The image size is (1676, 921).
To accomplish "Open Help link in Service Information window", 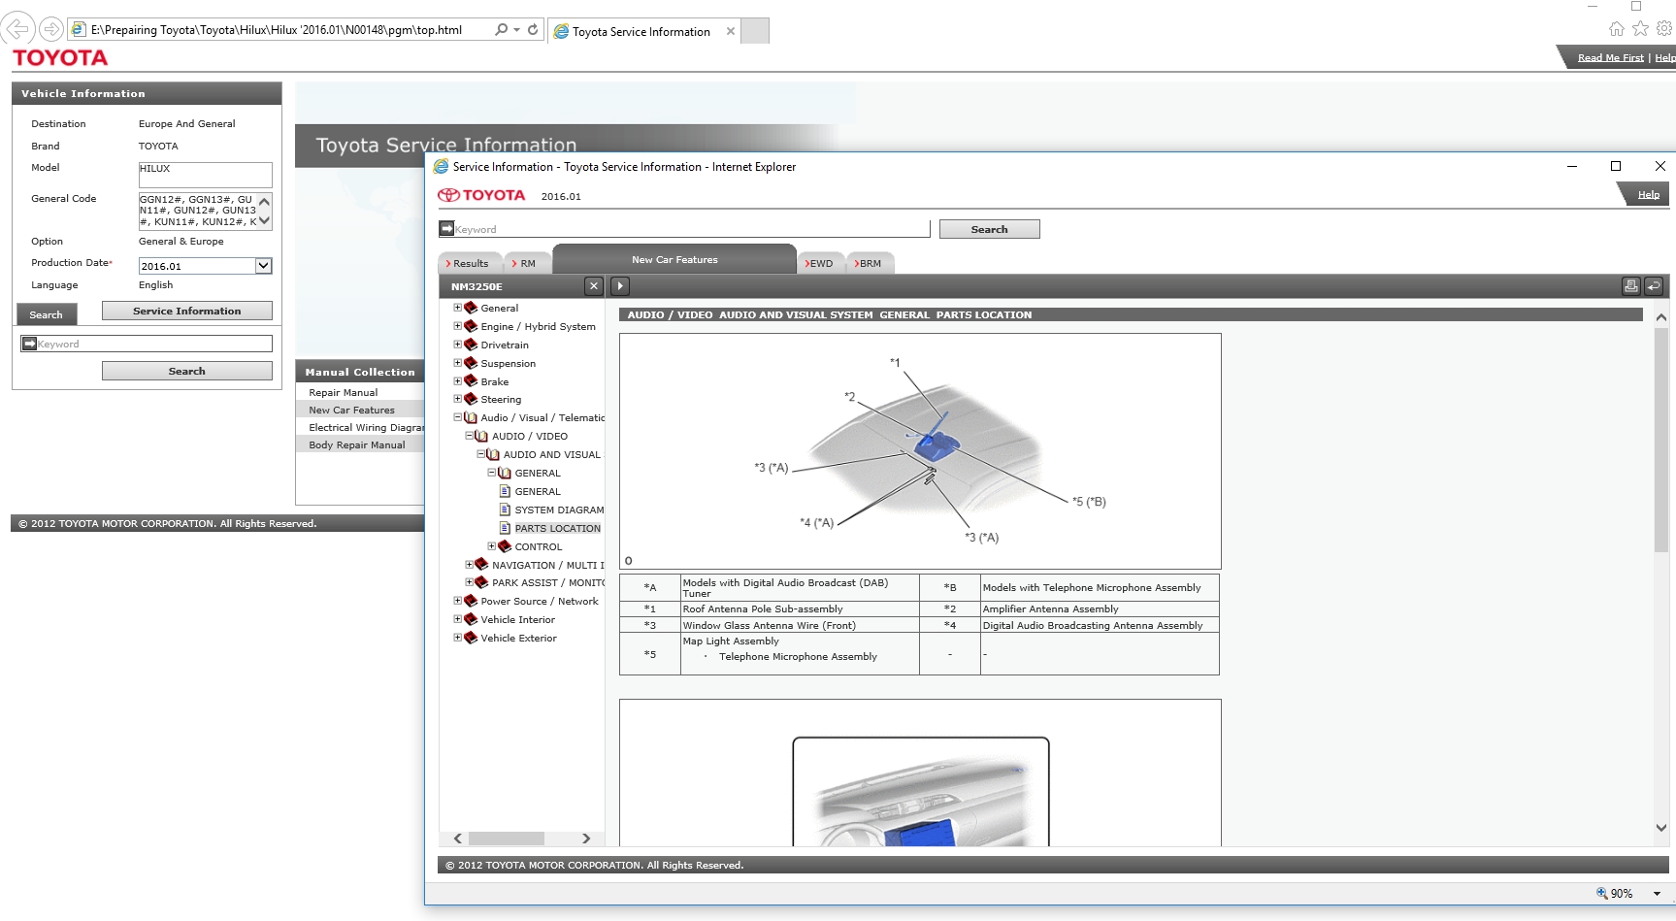I will 1648,195.
